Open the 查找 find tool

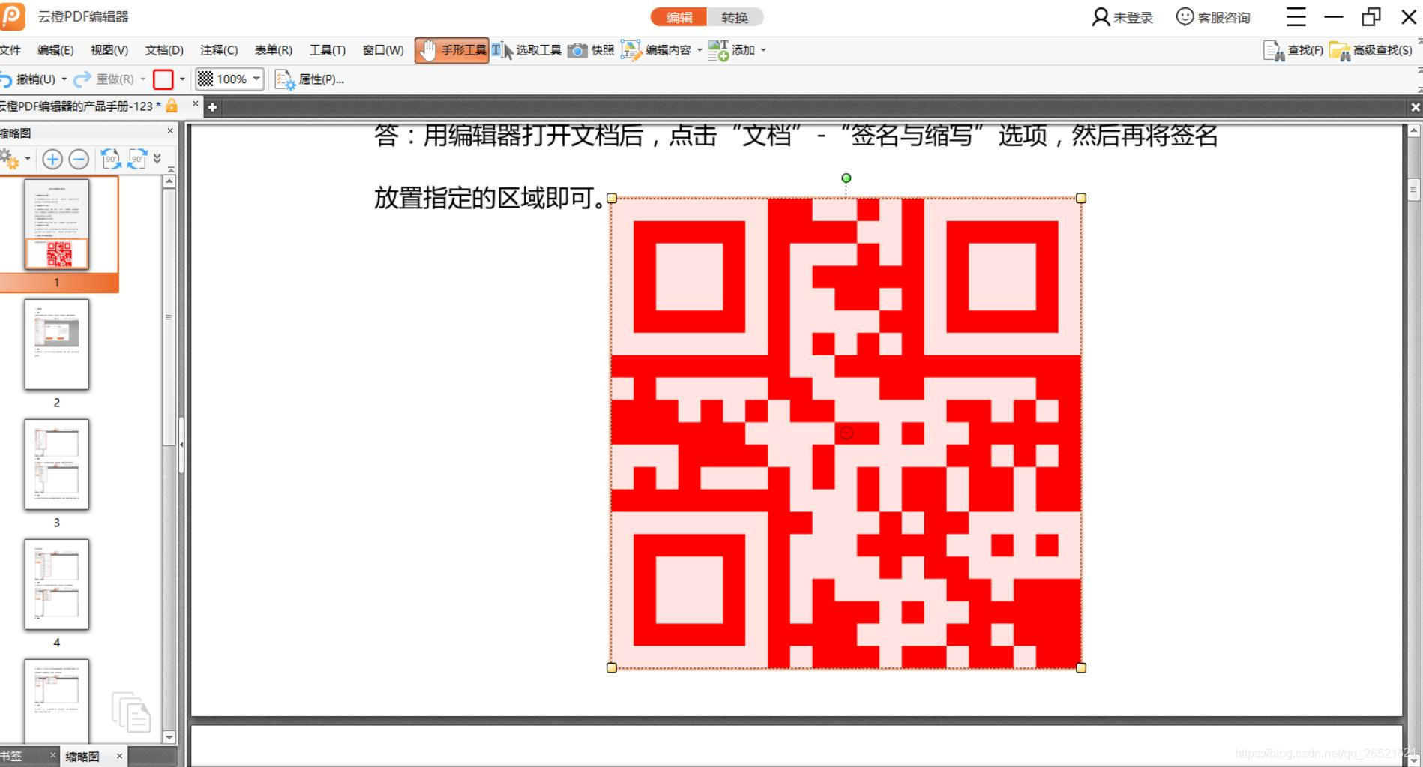1293,50
